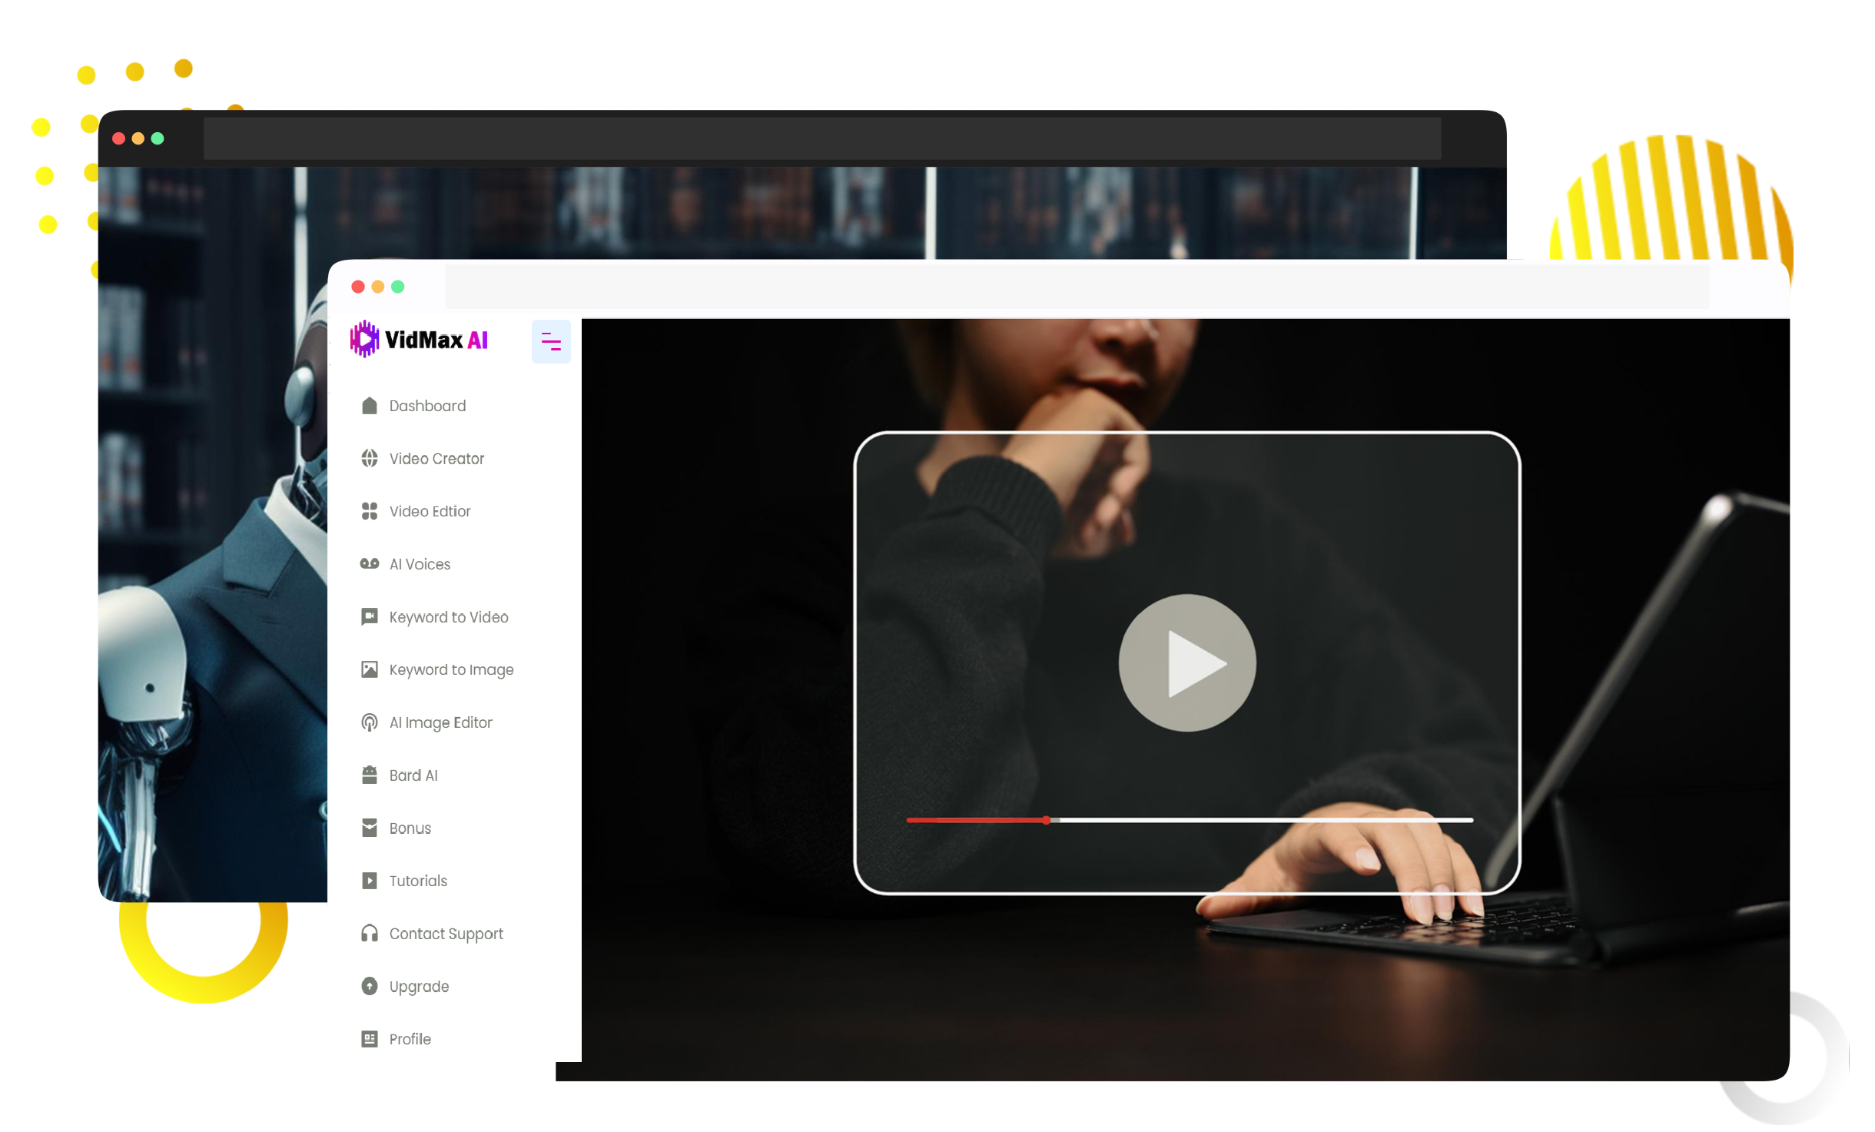The width and height of the screenshot is (1875, 1132).
Task: Select the Bonus menu entry
Action: [410, 828]
